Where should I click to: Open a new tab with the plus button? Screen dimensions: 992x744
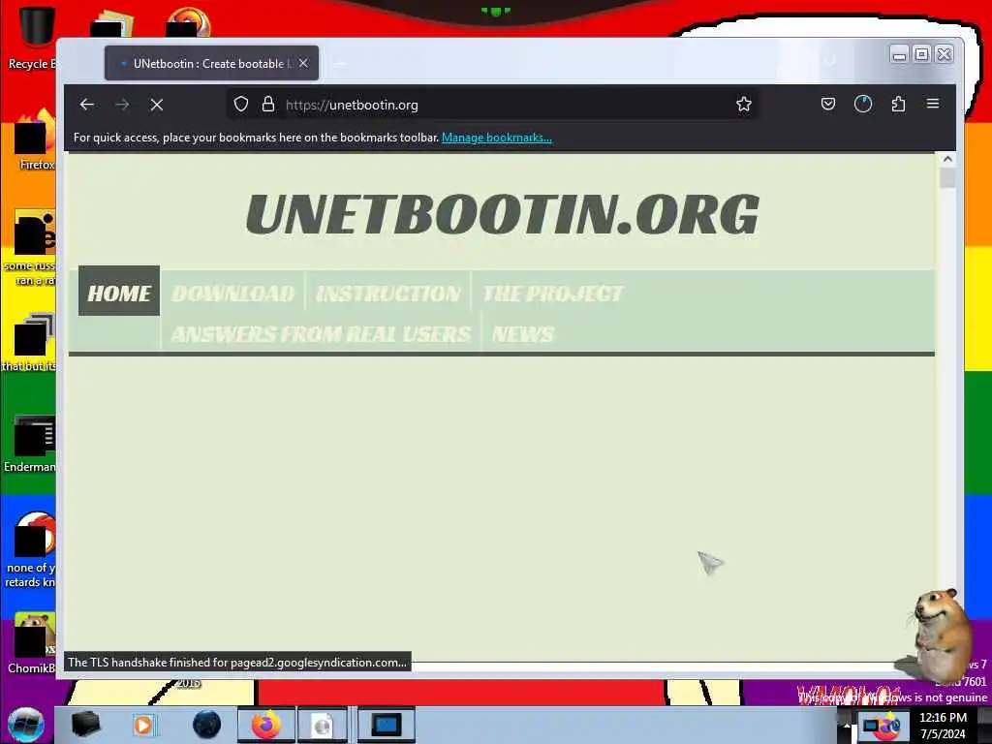pyautogui.click(x=339, y=63)
